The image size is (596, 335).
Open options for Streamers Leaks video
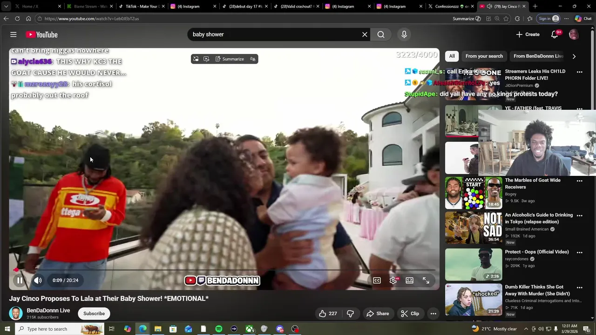pyautogui.click(x=580, y=72)
